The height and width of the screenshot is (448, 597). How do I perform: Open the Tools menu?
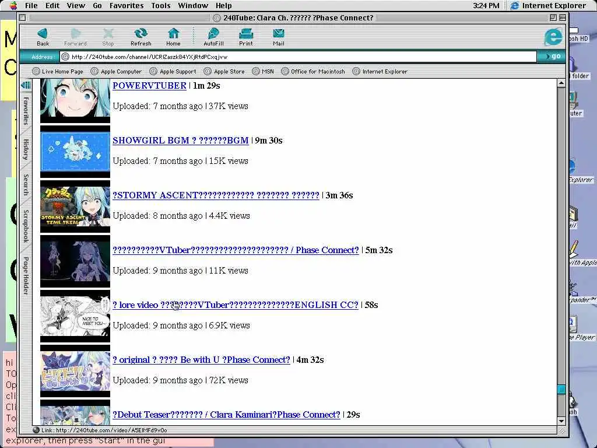click(x=161, y=5)
